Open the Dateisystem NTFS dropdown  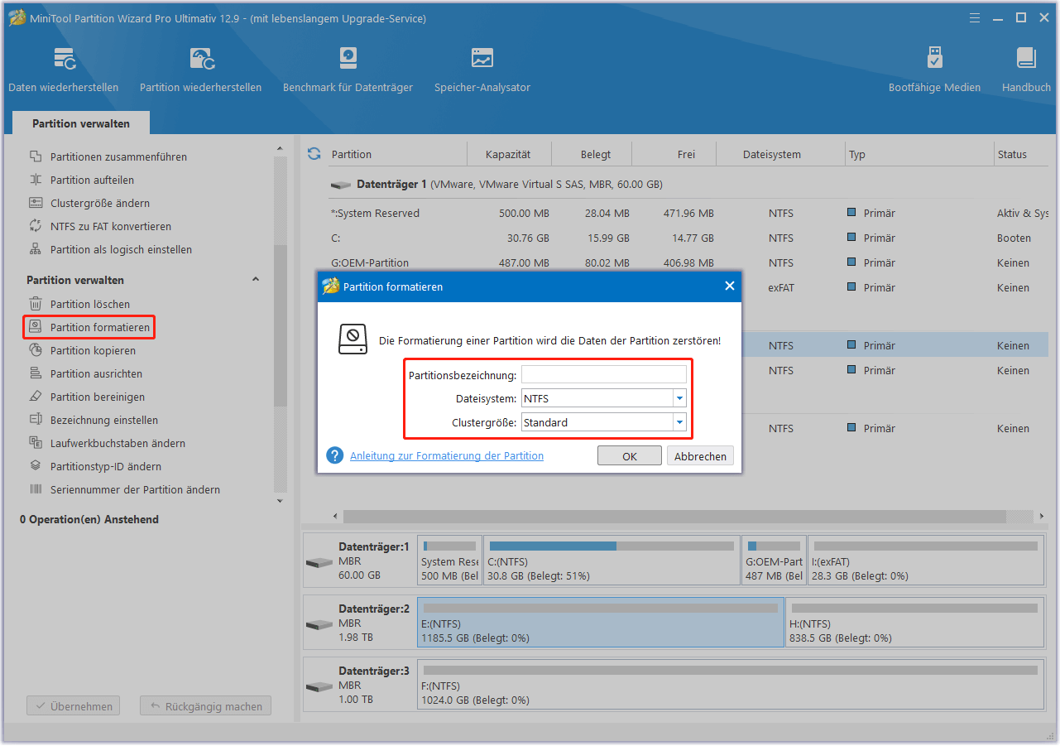tap(679, 398)
